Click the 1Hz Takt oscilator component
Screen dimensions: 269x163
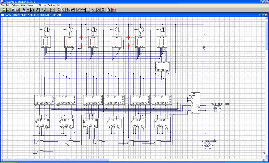point(208,145)
